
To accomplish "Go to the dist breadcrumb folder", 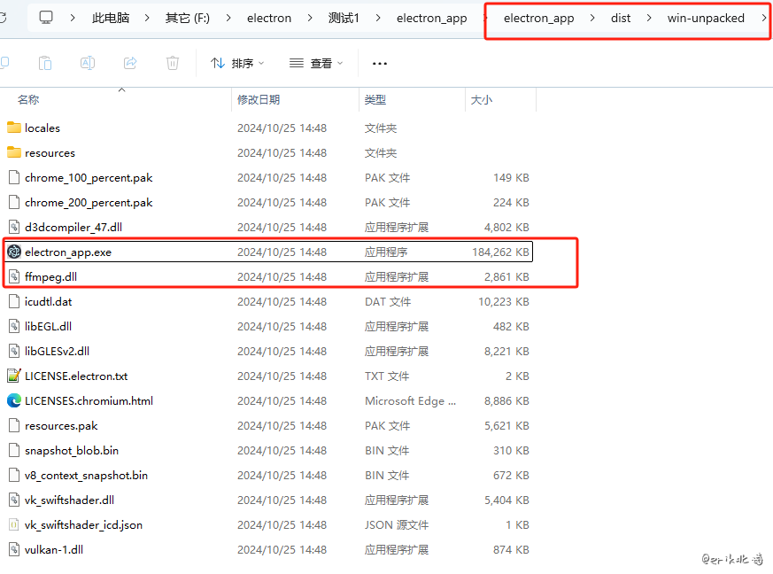I will coord(621,18).
